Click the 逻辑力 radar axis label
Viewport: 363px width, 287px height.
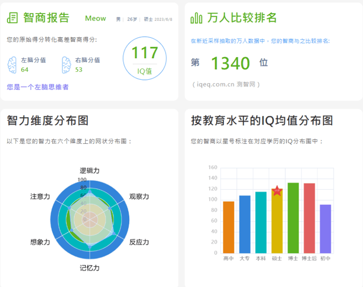(90, 170)
